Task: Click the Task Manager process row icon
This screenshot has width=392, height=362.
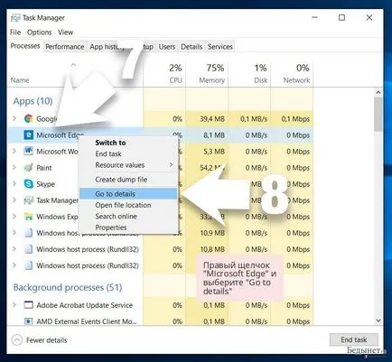Action: (x=28, y=200)
